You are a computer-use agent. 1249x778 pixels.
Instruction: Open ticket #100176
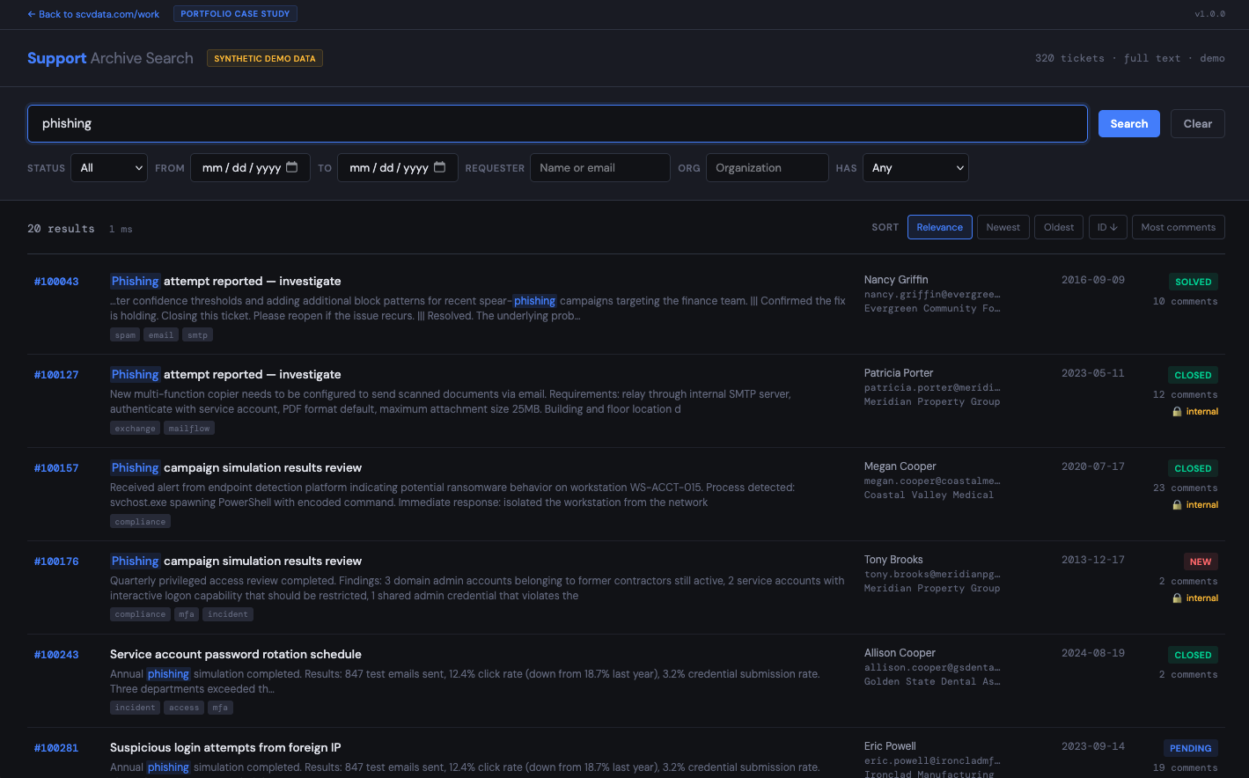[x=56, y=561]
